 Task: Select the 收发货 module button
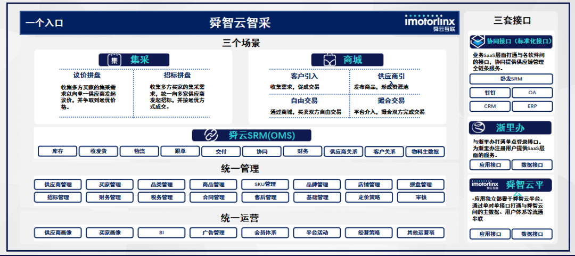click(98, 151)
